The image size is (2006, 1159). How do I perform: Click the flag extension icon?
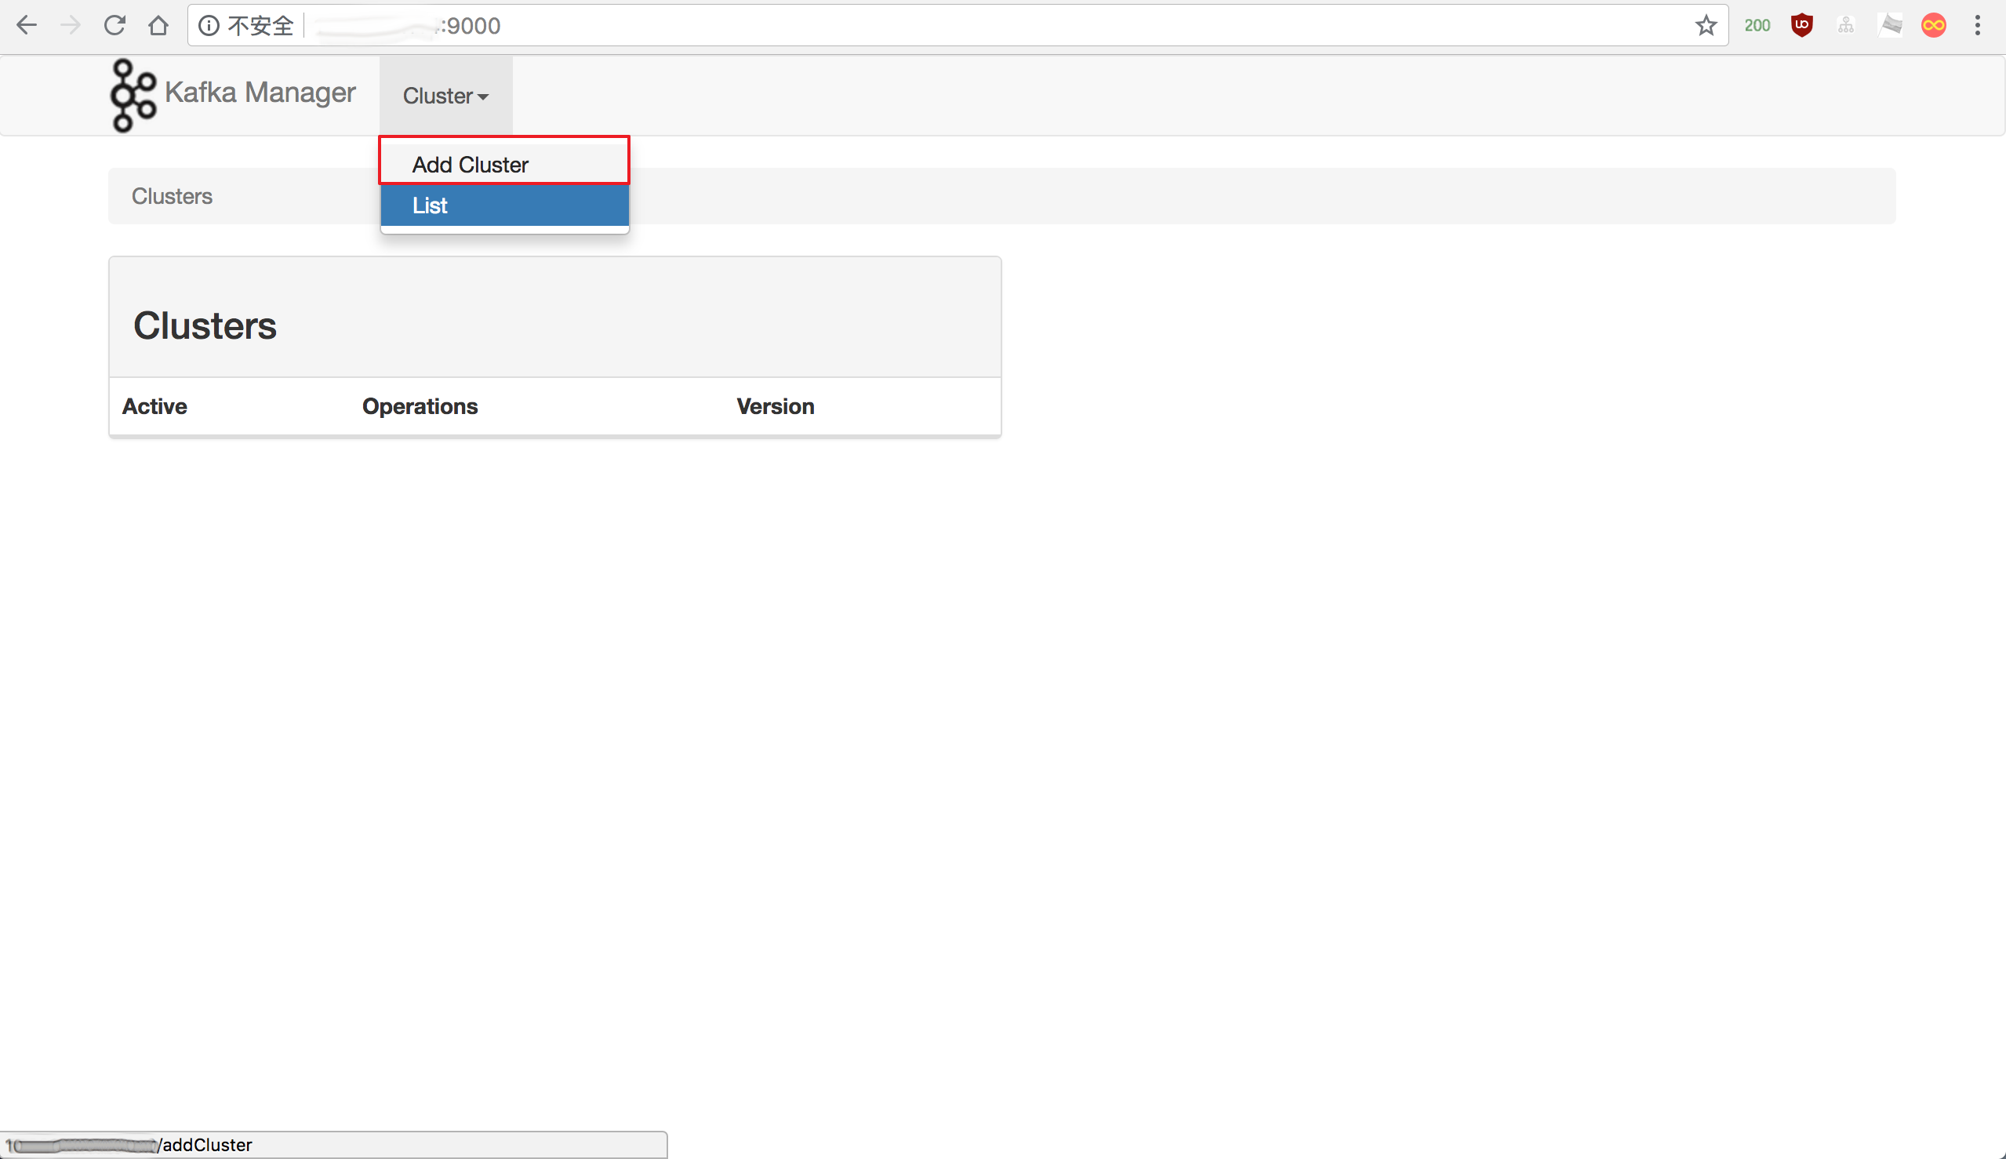[1890, 25]
